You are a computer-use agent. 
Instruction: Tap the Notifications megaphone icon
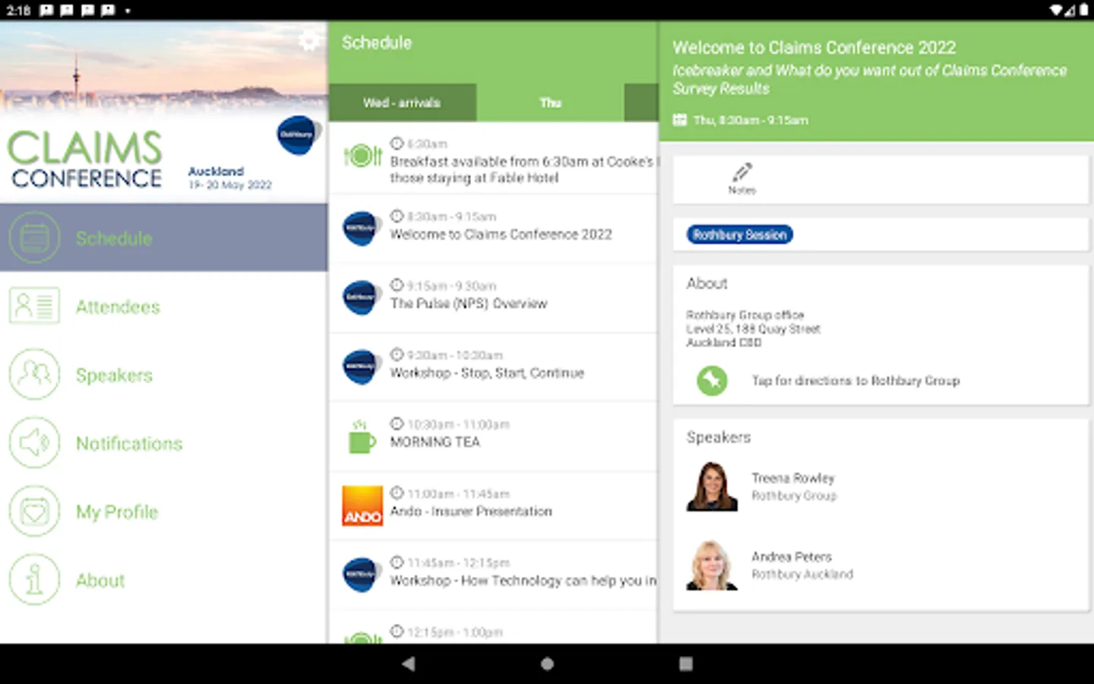tap(34, 443)
